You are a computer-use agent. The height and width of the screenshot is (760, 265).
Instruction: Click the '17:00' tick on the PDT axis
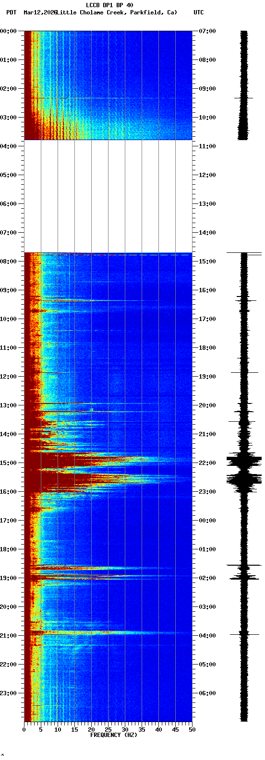point(8,520)
